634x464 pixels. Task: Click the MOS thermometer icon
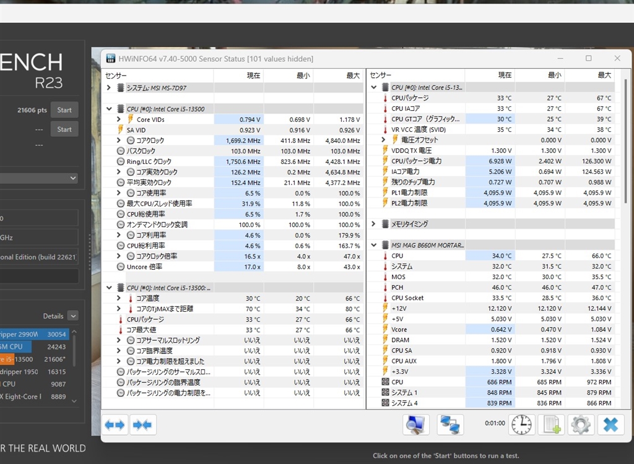click(385, 277)
